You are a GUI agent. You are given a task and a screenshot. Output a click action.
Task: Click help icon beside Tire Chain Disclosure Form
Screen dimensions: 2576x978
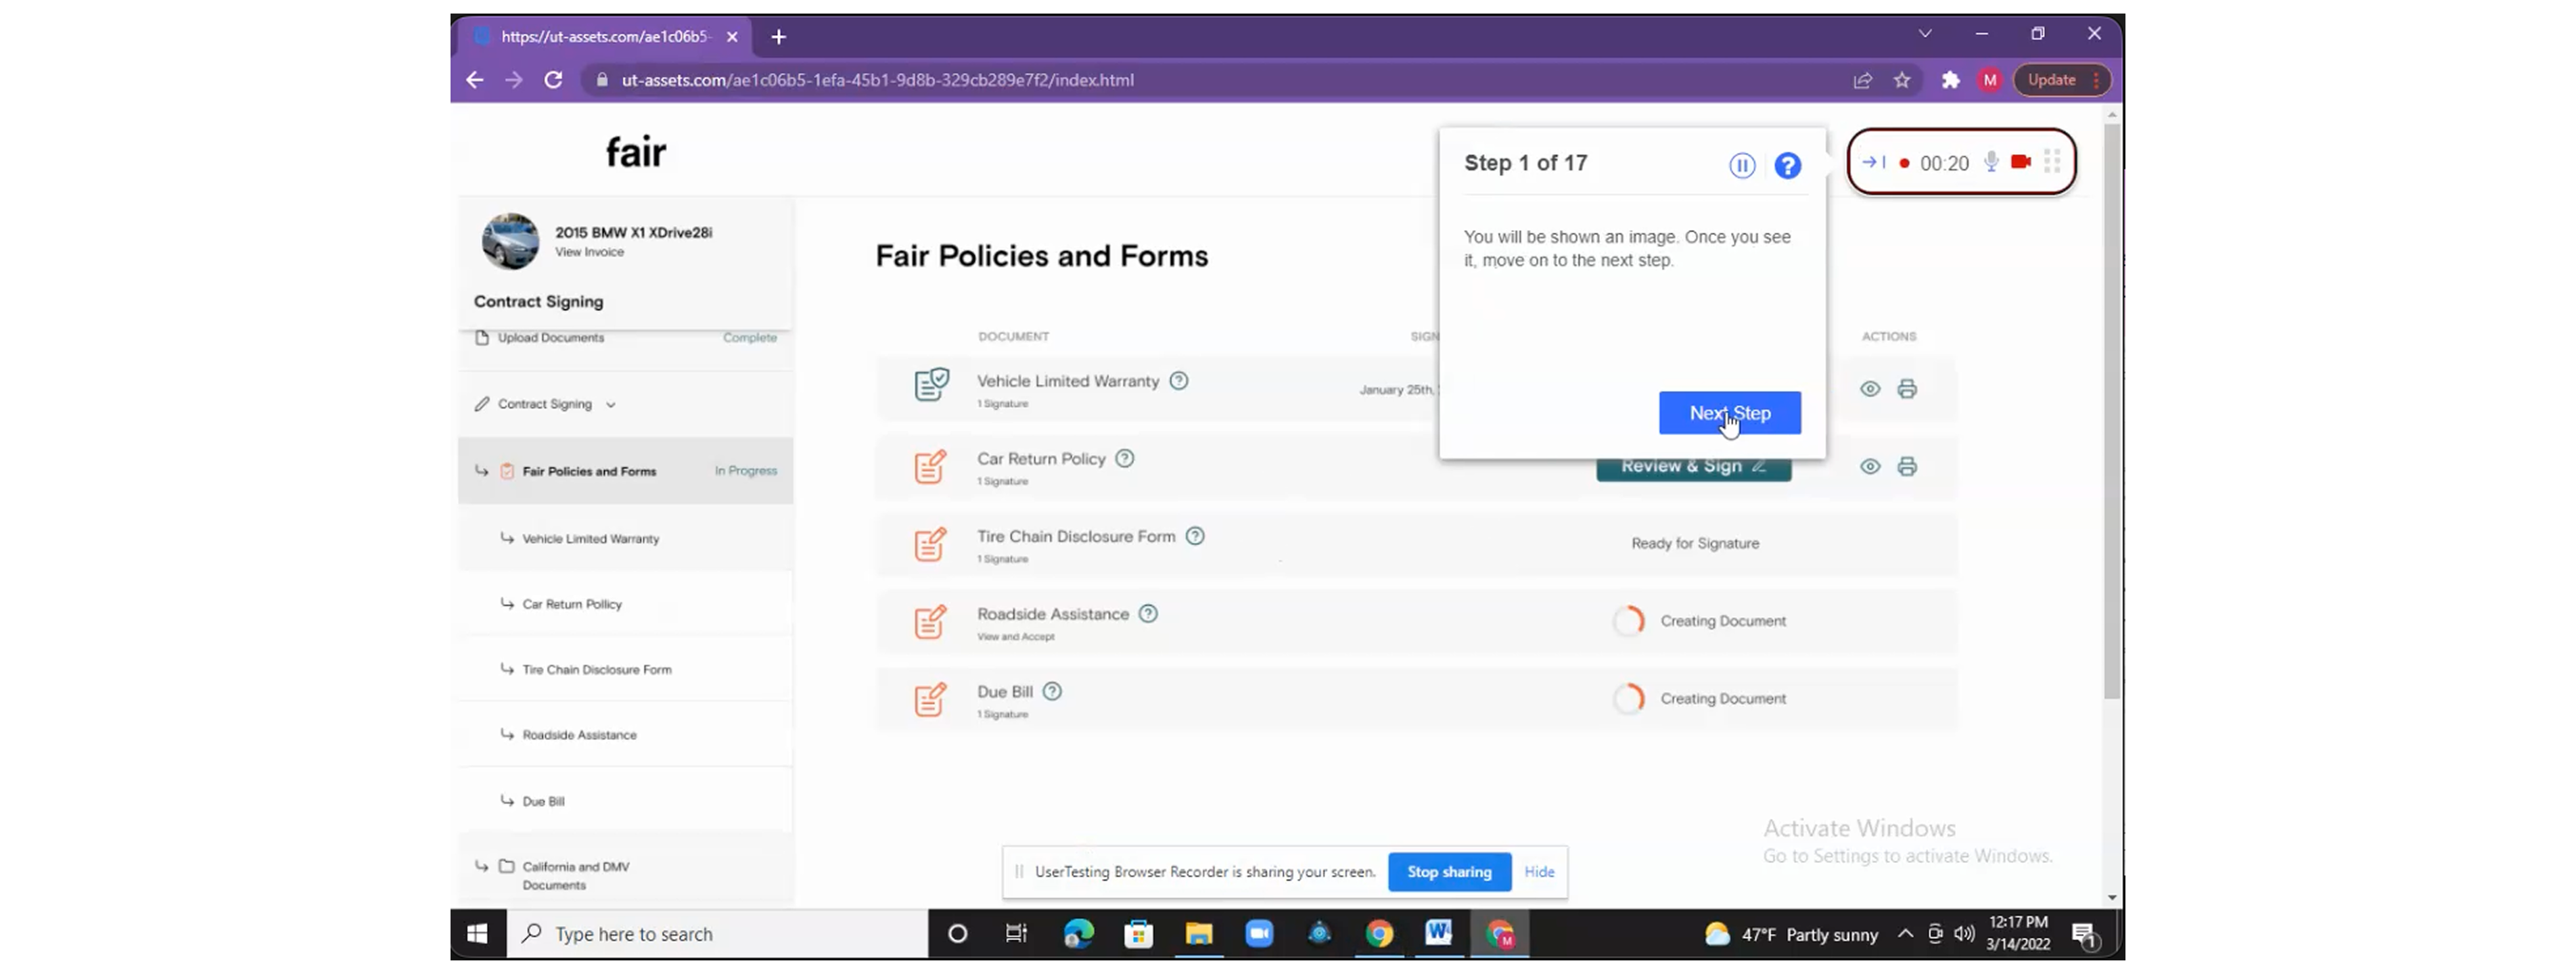(1195, 536)
